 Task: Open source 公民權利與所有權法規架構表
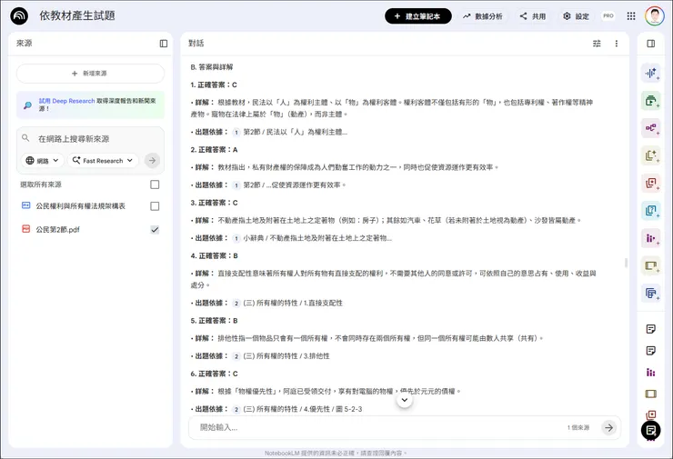pyautogui.click(x=80, y=206)
